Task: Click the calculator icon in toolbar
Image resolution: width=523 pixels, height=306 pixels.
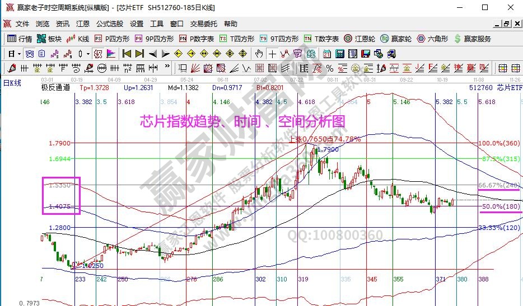Action: point(339,54)
